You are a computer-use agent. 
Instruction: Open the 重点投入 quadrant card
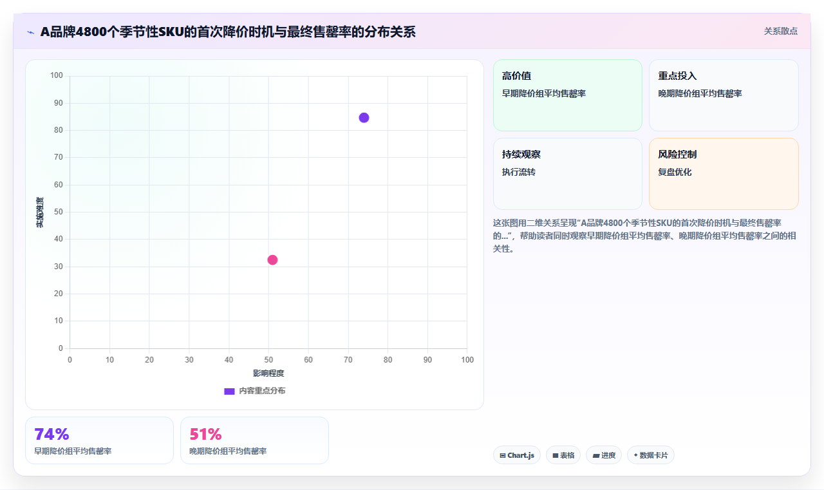click(724, 95)
